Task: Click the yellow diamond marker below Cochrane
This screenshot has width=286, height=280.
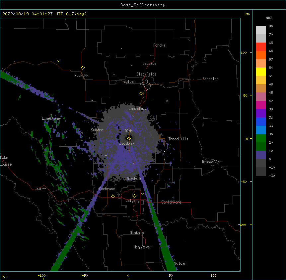Action: click(113, 196)
